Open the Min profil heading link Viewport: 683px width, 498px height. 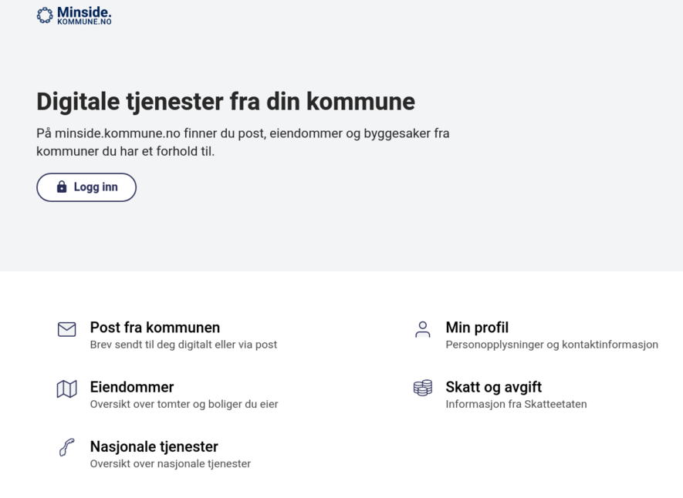coord(477,328)
